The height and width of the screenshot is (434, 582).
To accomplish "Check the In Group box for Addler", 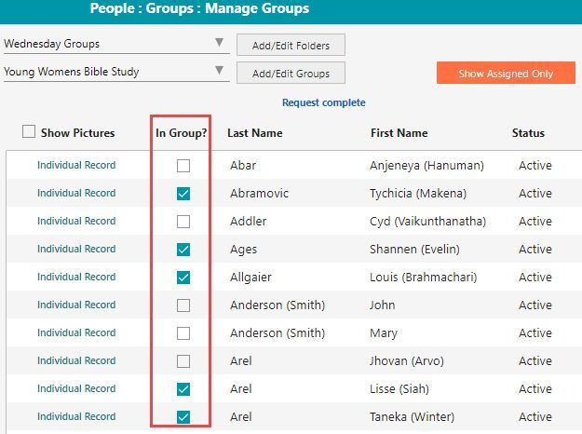I will [x=183, y=222].
